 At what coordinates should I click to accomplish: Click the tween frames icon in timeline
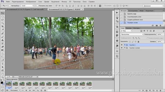[38, 90]
